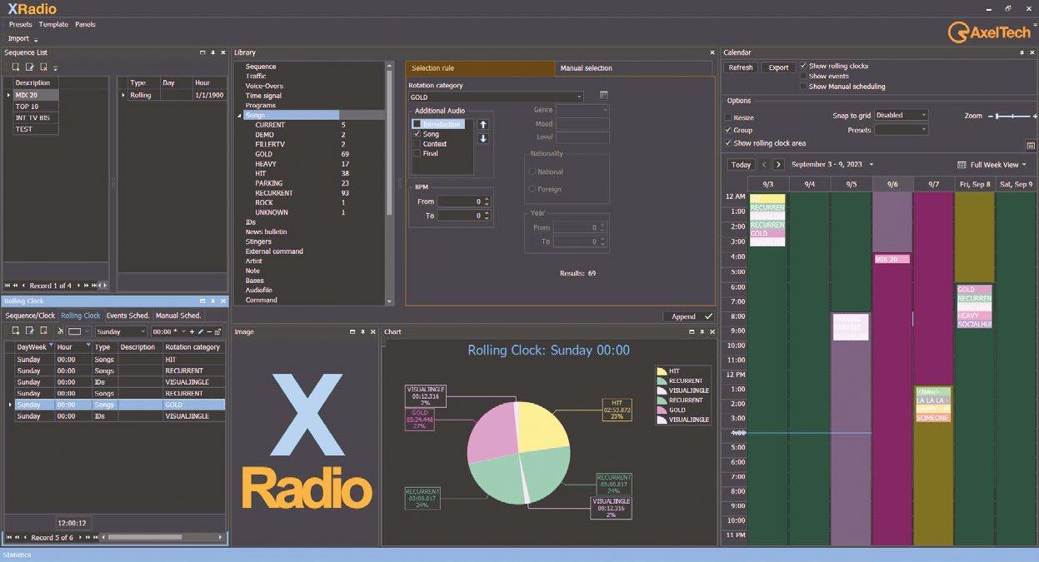
Task: Toggle Final additional audio checkbox
Action: (417, 154)
